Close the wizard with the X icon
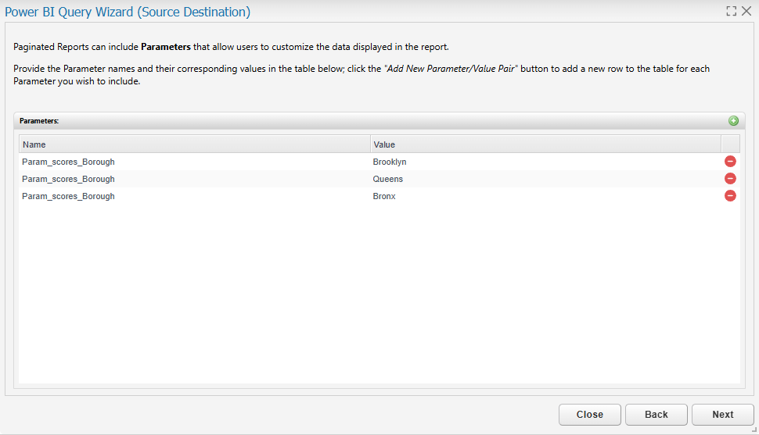 click(x=746, y=11)
